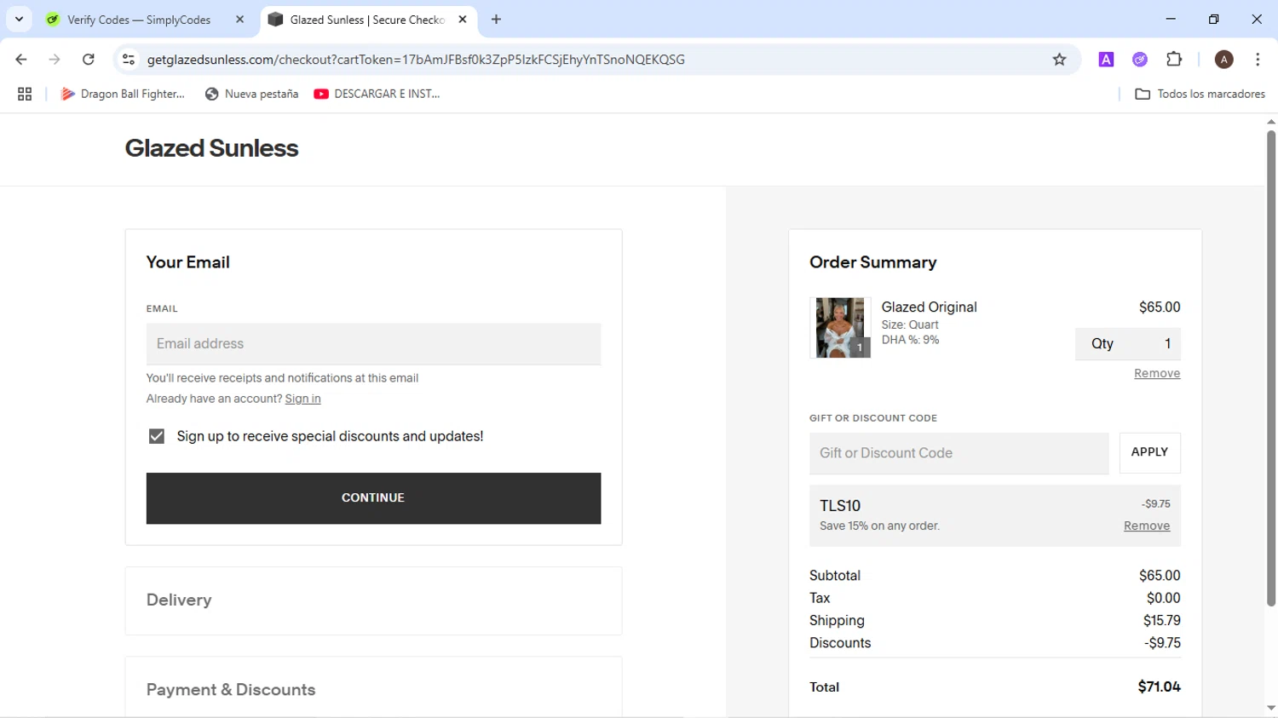Click the Tax amount $0.00
Screen dimensions: 1278x718
click(1163, 598)
